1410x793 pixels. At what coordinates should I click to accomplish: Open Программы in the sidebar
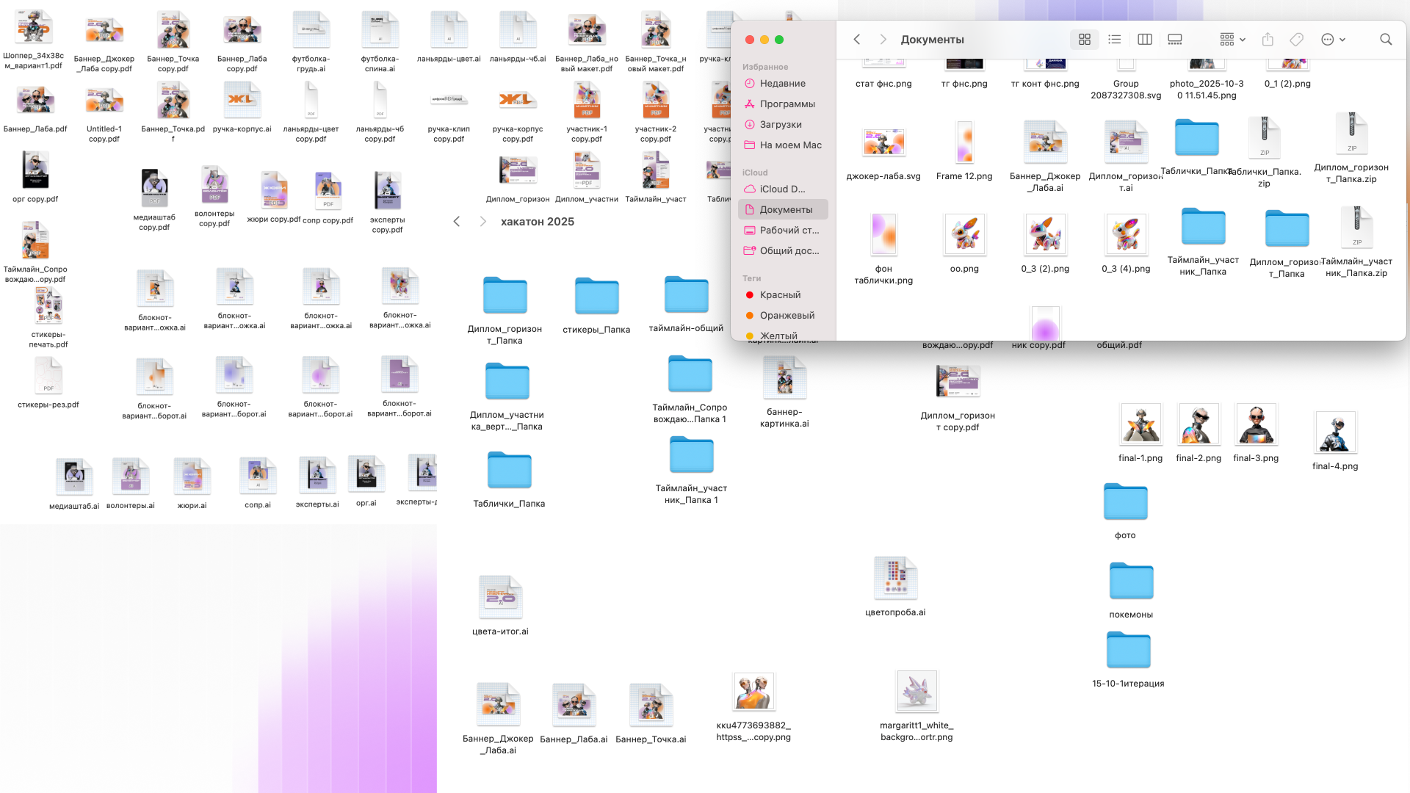tap(787, 104)
